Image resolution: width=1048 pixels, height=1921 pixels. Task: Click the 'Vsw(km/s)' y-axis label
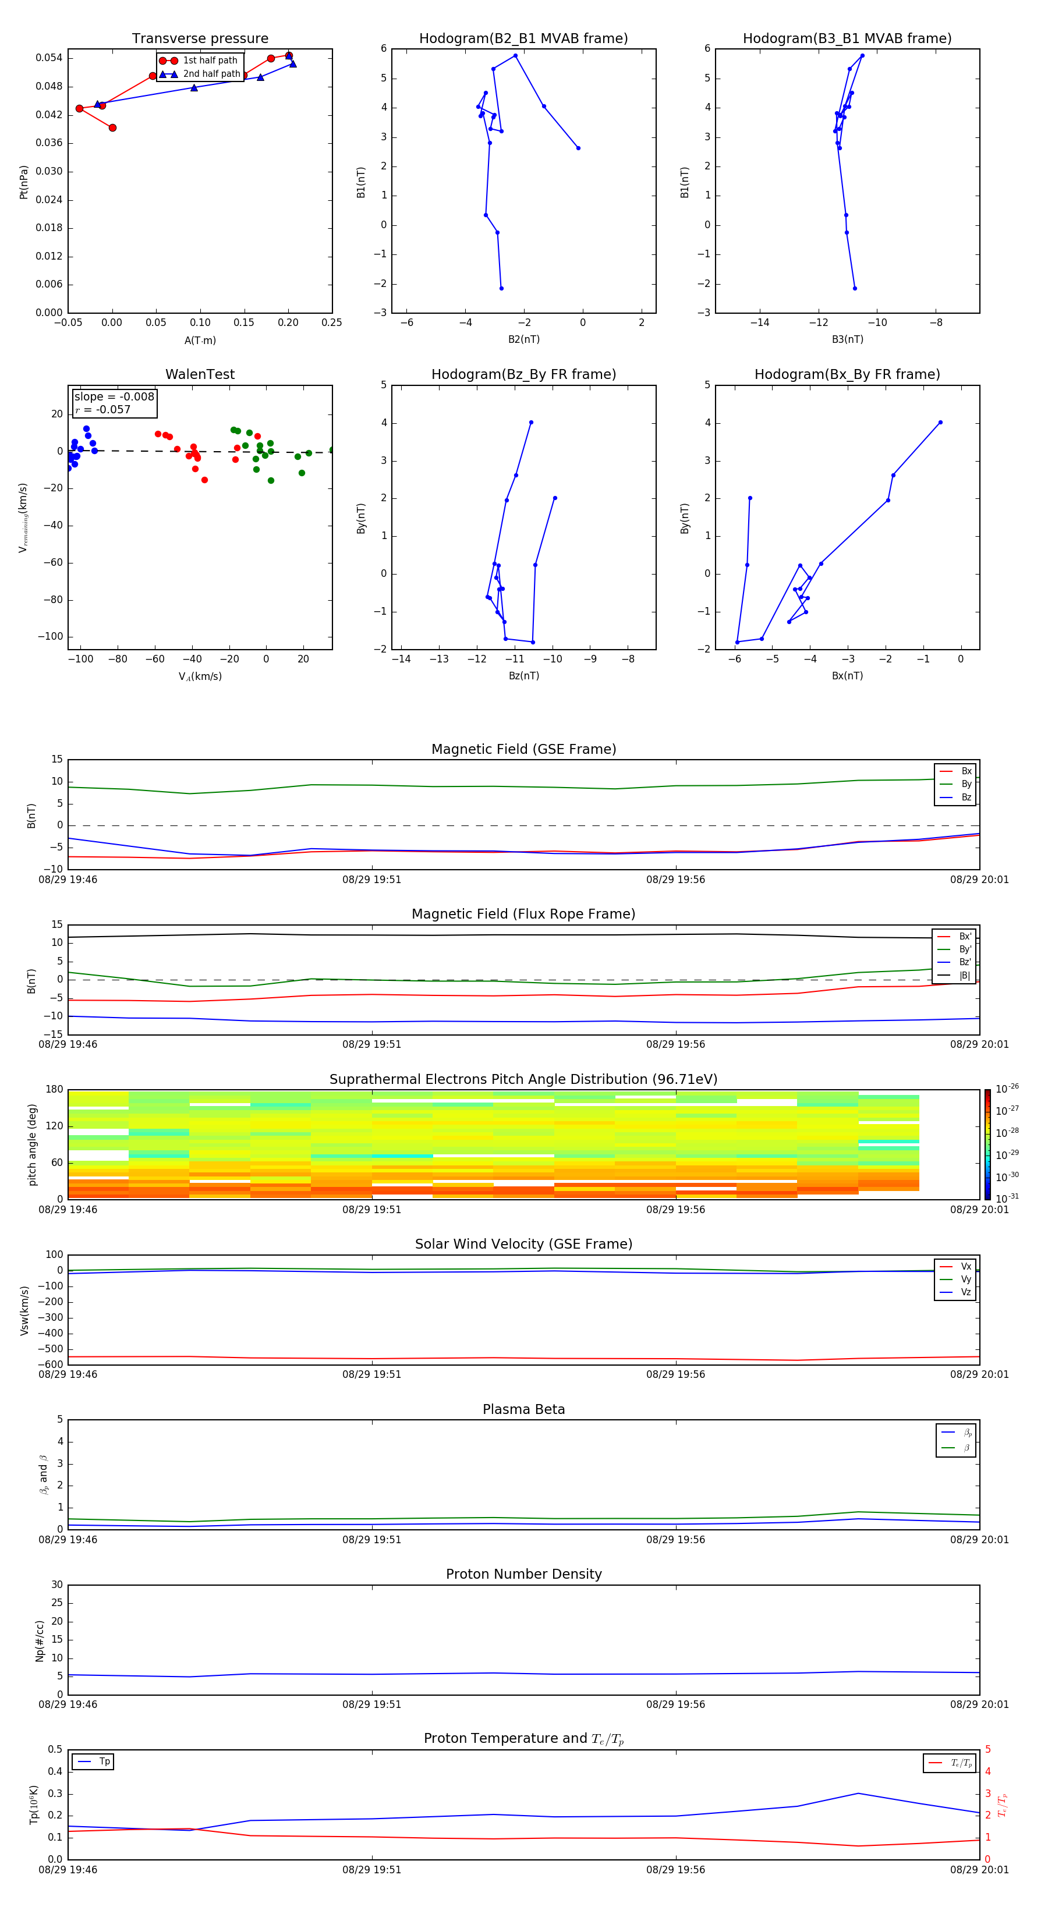[x=24, y=1310]
